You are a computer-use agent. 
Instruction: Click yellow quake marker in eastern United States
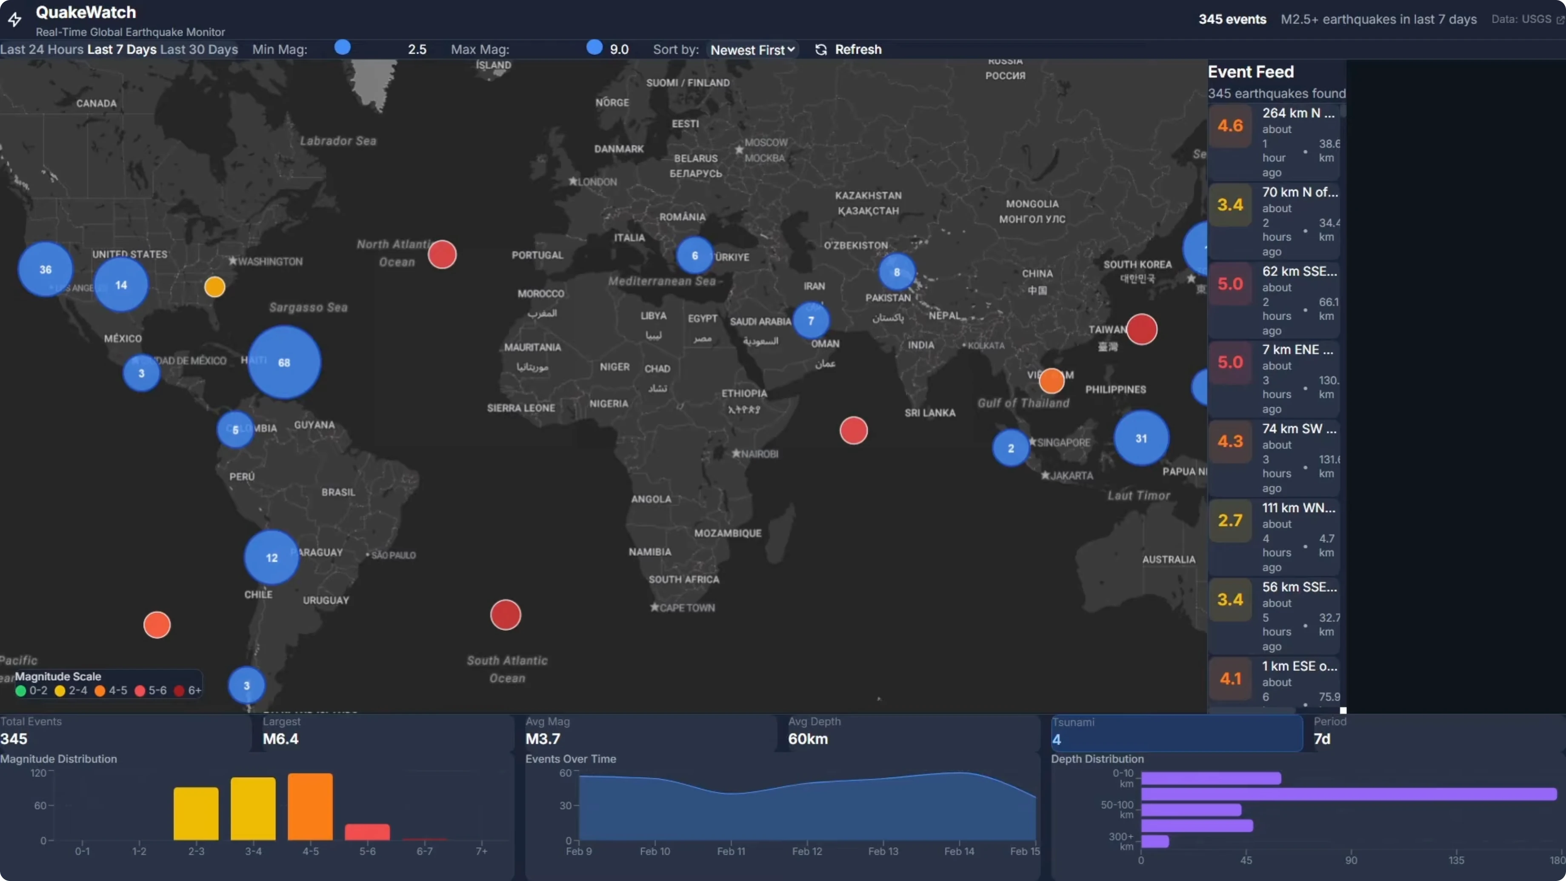tap(214, 287)
